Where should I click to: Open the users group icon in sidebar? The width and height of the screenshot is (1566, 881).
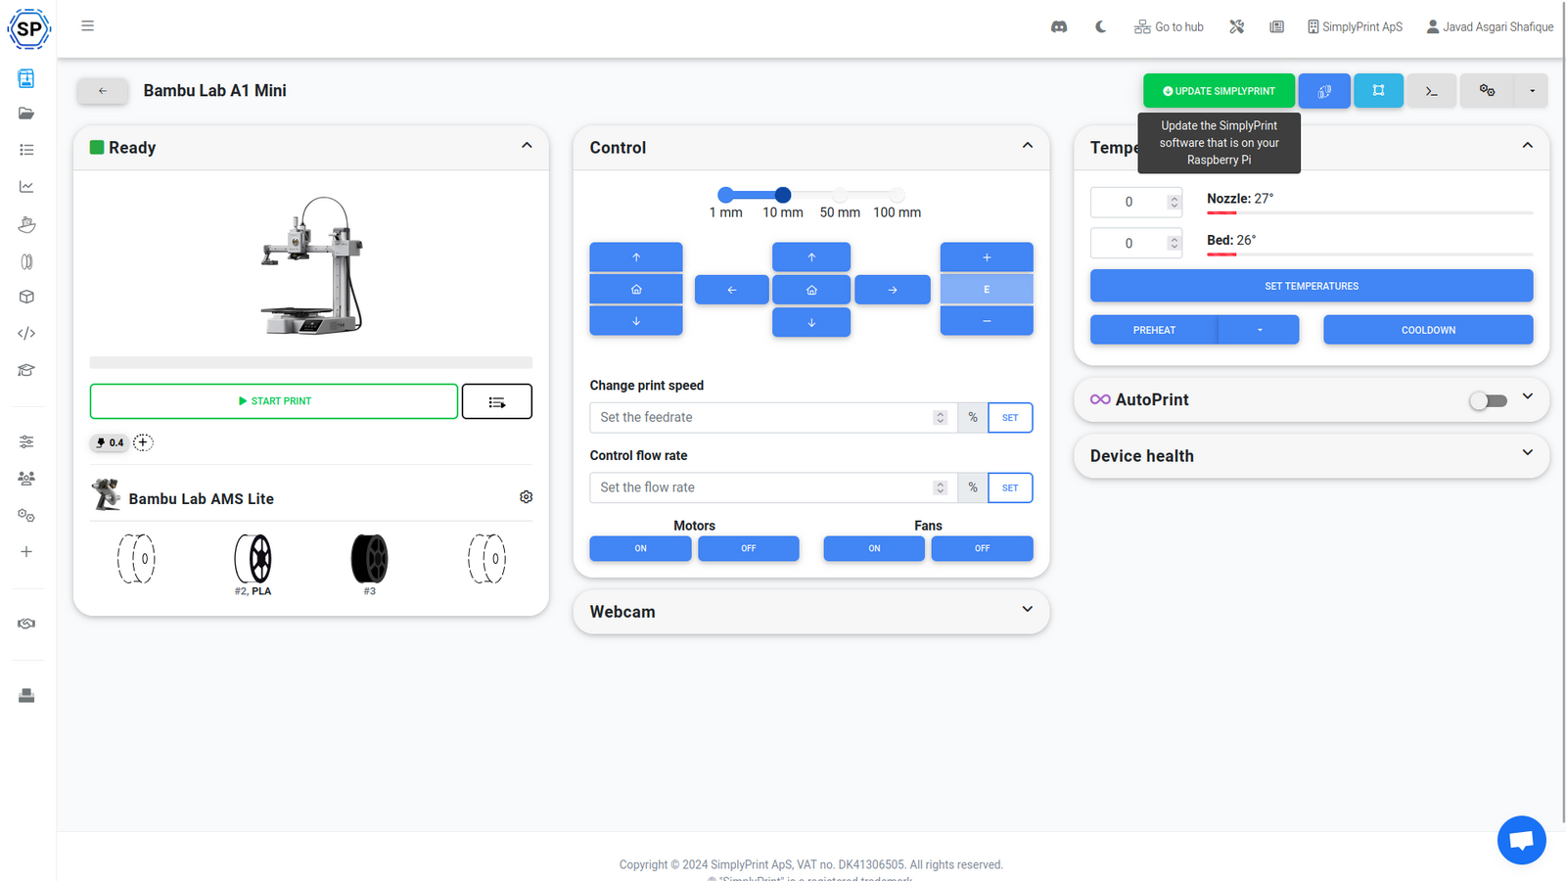26,479
